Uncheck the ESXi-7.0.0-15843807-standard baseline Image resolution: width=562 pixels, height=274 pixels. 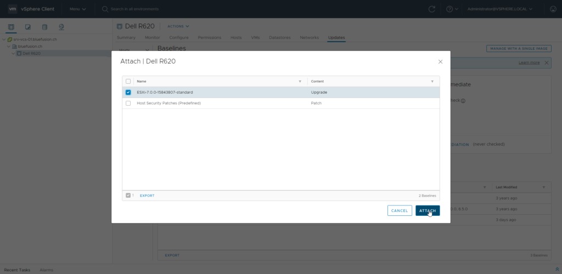(128, 92)
